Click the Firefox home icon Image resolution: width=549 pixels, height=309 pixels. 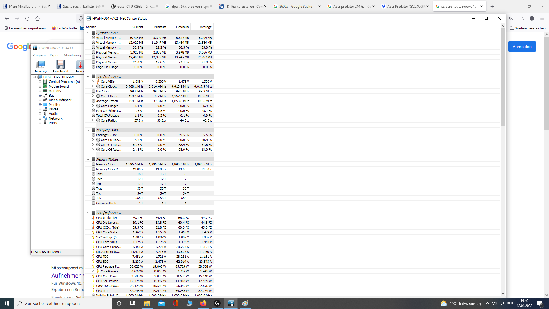pos(37,19)
